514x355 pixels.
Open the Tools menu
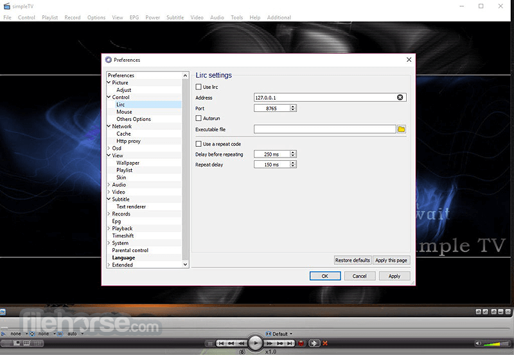(236, 17)
